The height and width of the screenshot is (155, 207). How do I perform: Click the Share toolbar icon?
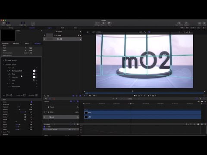pyautogui.click(x=204, y=23)
